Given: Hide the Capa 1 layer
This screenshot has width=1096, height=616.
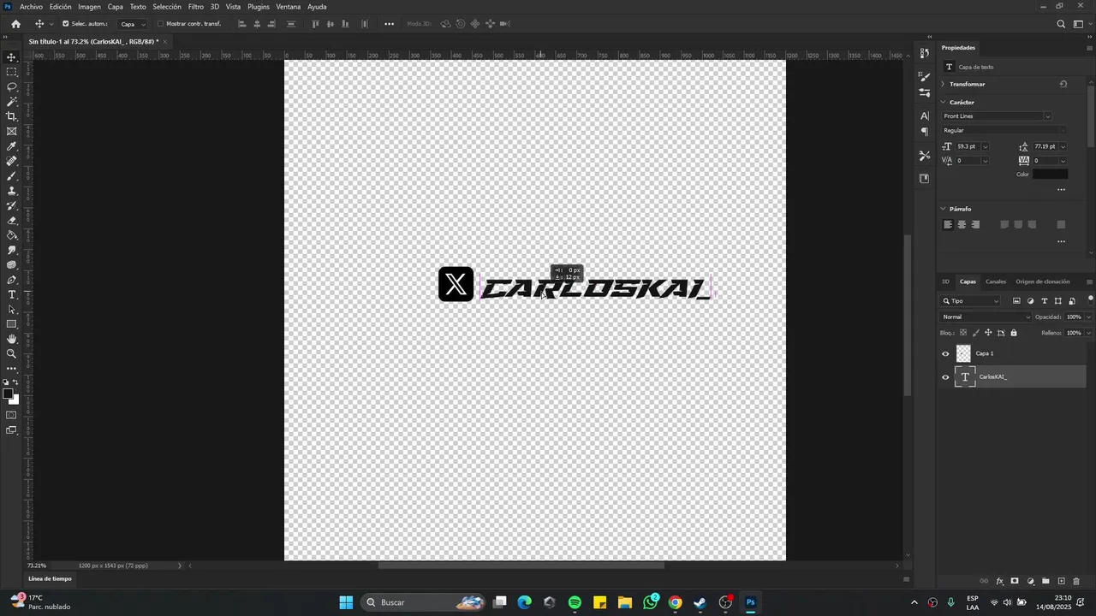Looking at the screenshot, I should tap(945, 353).
